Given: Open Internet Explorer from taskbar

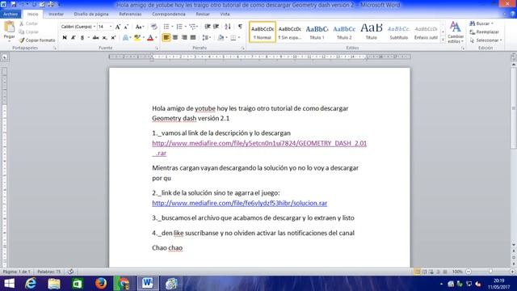Looking at the screenshot, I should (x=31, y=284).
